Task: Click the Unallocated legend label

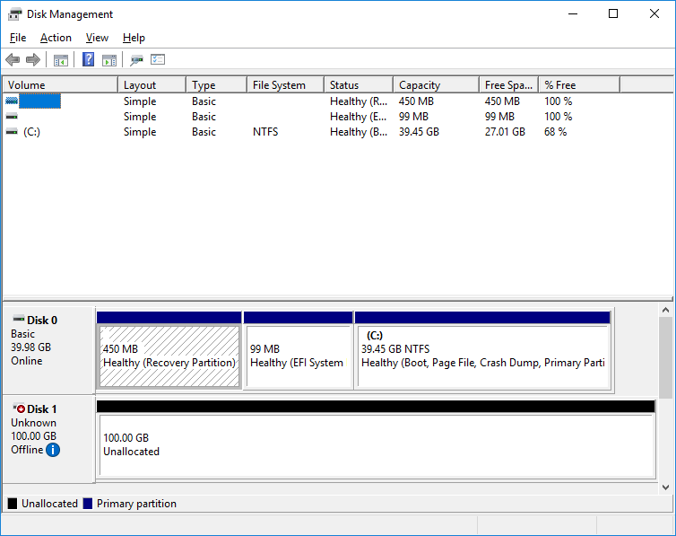Action: point(49,504)
